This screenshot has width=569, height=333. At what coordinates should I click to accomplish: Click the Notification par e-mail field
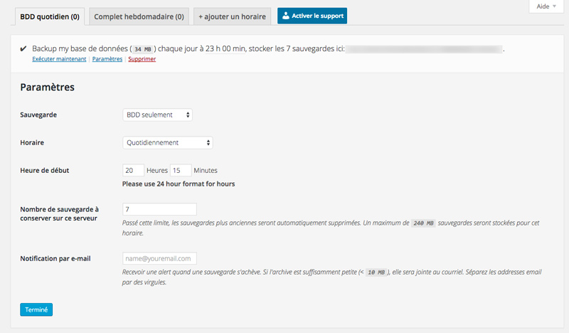[159, 258]
